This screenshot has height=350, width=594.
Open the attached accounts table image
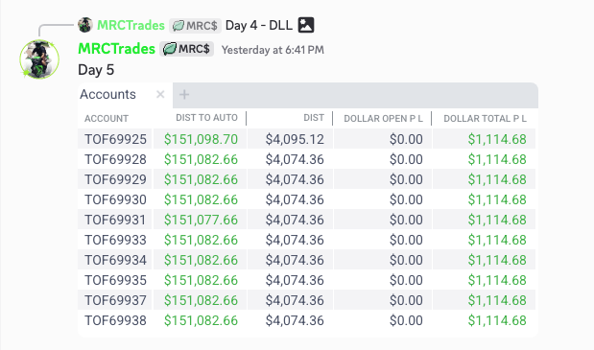[x=308, y=210]
